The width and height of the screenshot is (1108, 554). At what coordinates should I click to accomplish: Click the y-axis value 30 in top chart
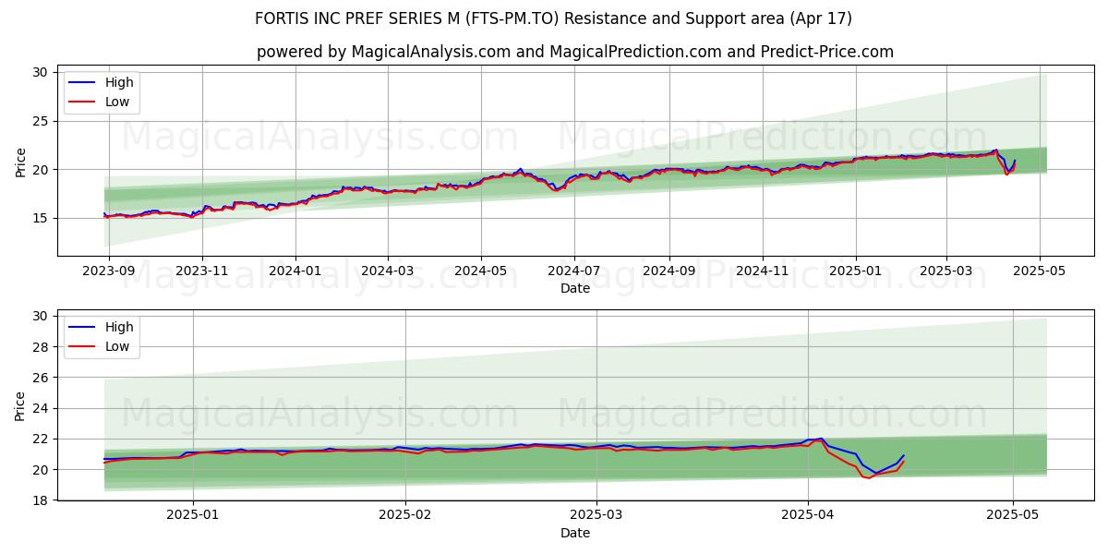[42, 72]
